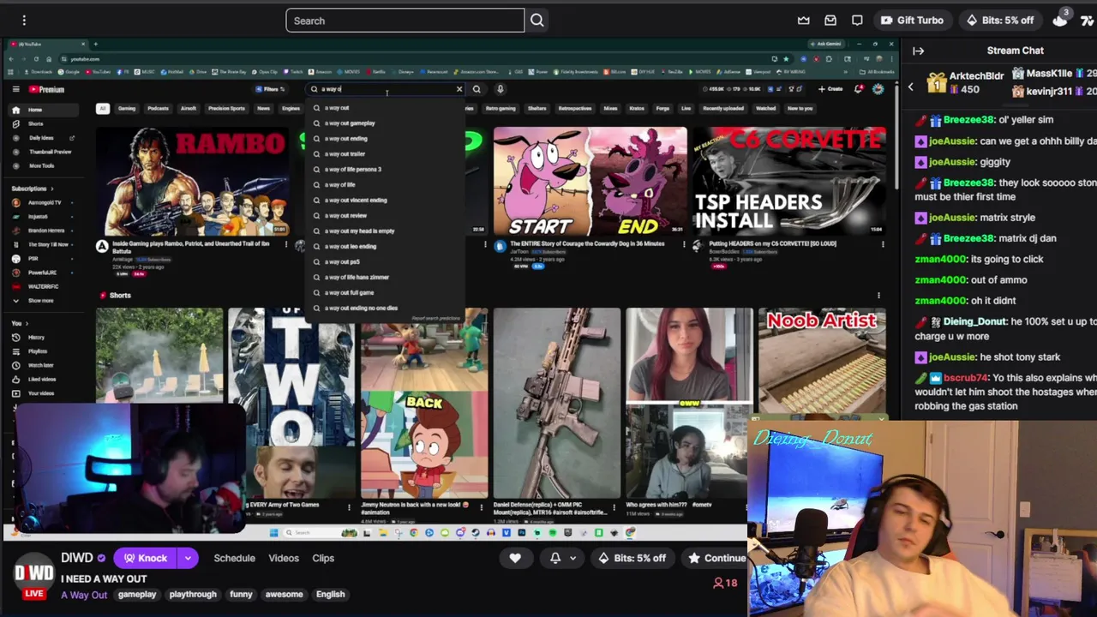Open YouTube hamburger guide menu
The width and height of the screenshot is (1097, 617).
[15, 89]
